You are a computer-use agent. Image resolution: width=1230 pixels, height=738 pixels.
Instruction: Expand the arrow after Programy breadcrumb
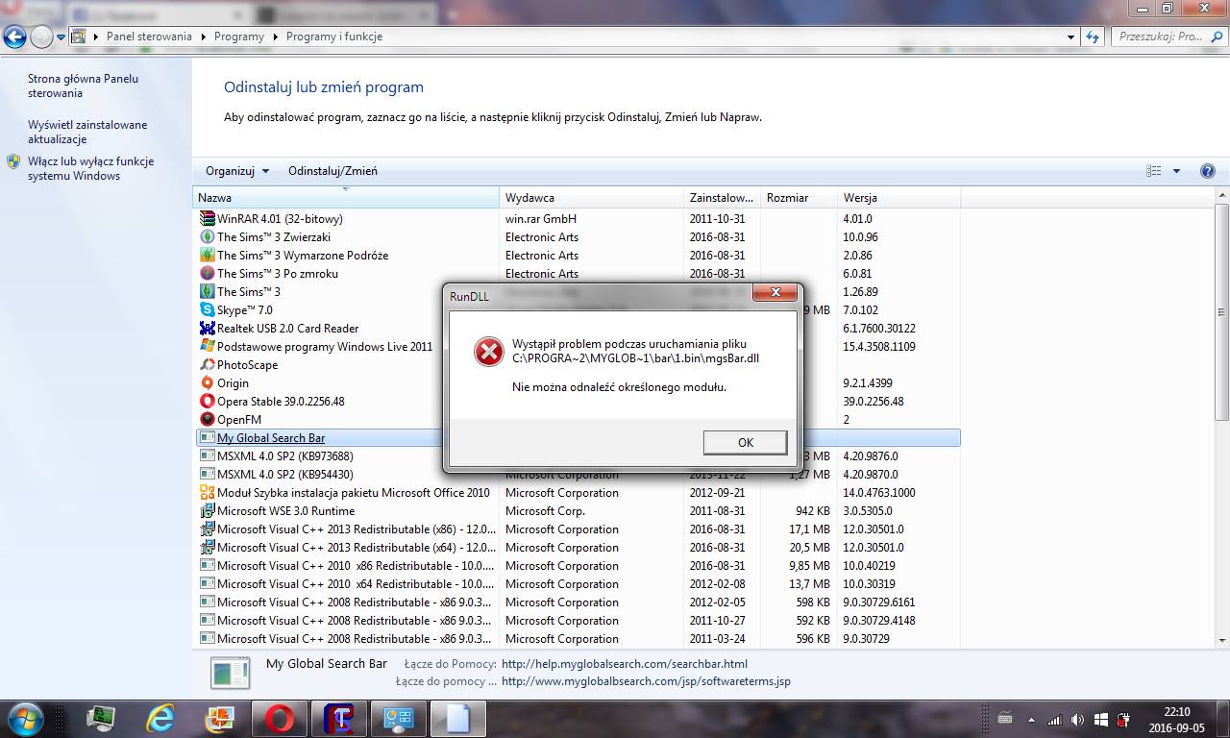point(276,37)
